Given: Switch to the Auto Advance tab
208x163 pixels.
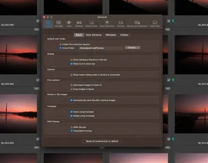Looking at the screenshot, I should click(94, 35).
